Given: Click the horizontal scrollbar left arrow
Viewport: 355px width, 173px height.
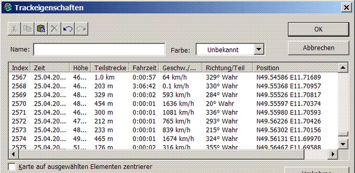Looking at the screenshot, I should (x=14, y=154).
